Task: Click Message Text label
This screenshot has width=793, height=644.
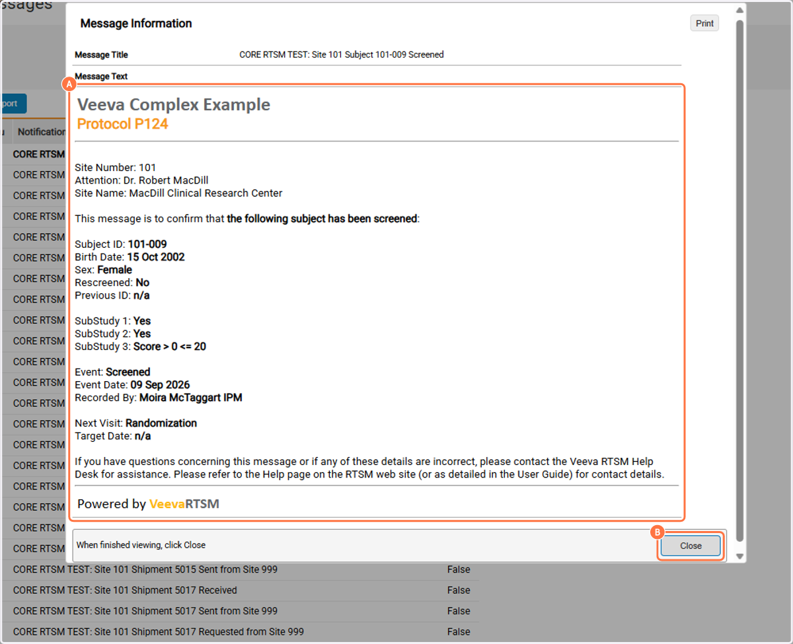Action: click(x=101, y=77)
